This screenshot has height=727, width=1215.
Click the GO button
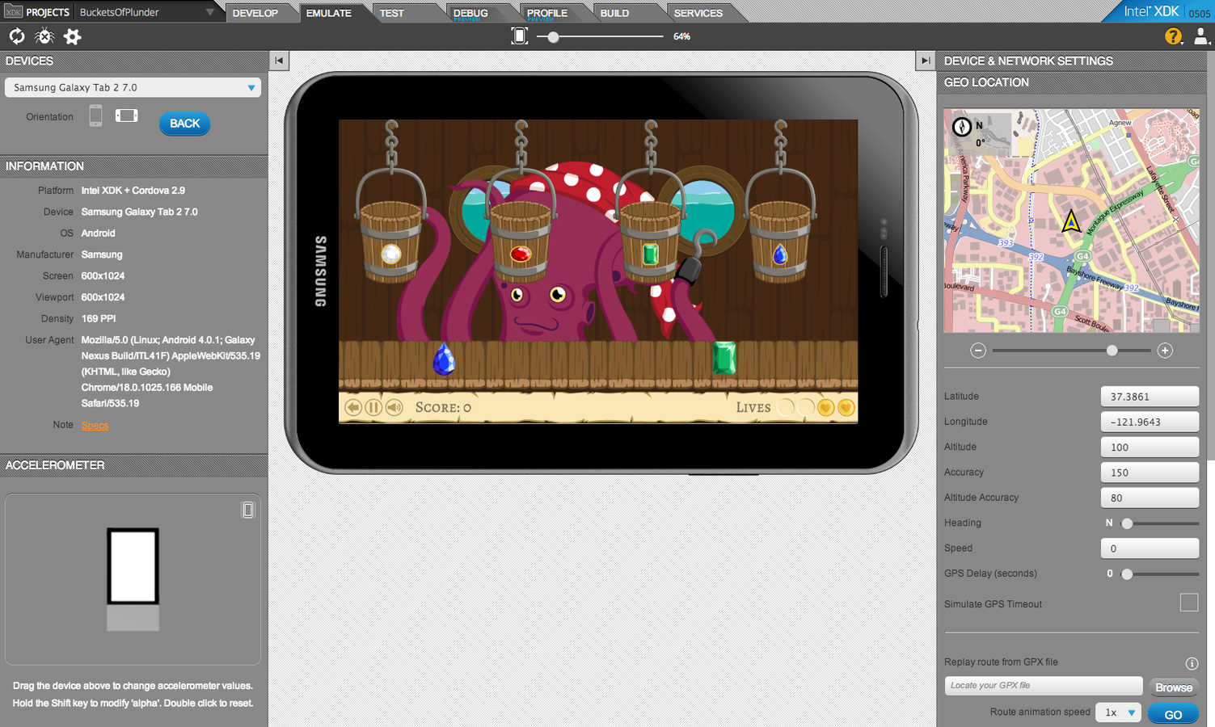(x=1173, y=714)
